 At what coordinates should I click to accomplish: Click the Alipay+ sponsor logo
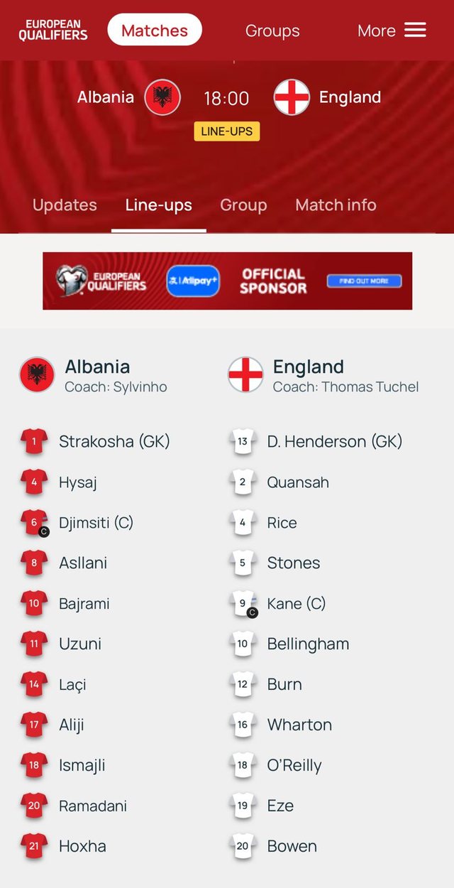(x=193, y=281)
